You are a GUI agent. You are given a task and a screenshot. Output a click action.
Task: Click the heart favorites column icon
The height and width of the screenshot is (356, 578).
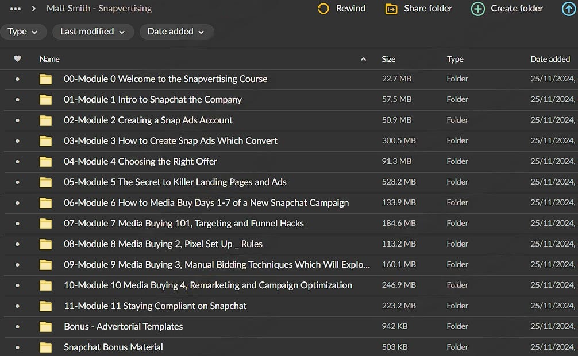click(17, 58)
